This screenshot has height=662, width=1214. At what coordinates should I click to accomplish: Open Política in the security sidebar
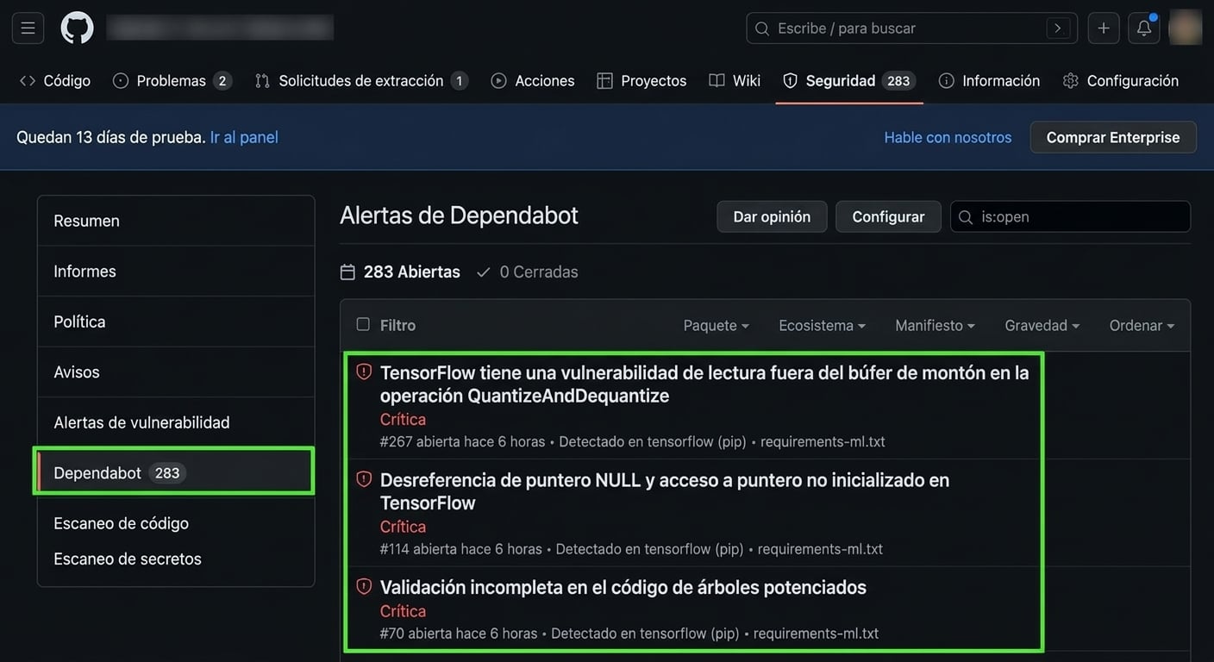176,322
